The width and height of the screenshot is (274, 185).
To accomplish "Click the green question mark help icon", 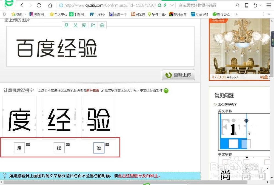I will (166, 90).
